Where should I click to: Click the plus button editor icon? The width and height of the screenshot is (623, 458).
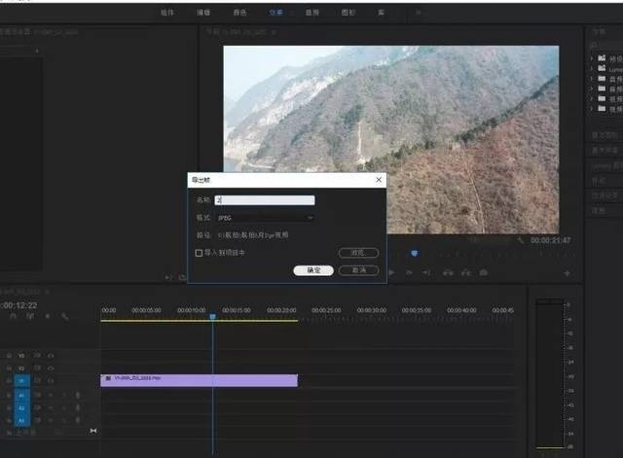click(x=568, y=273)
